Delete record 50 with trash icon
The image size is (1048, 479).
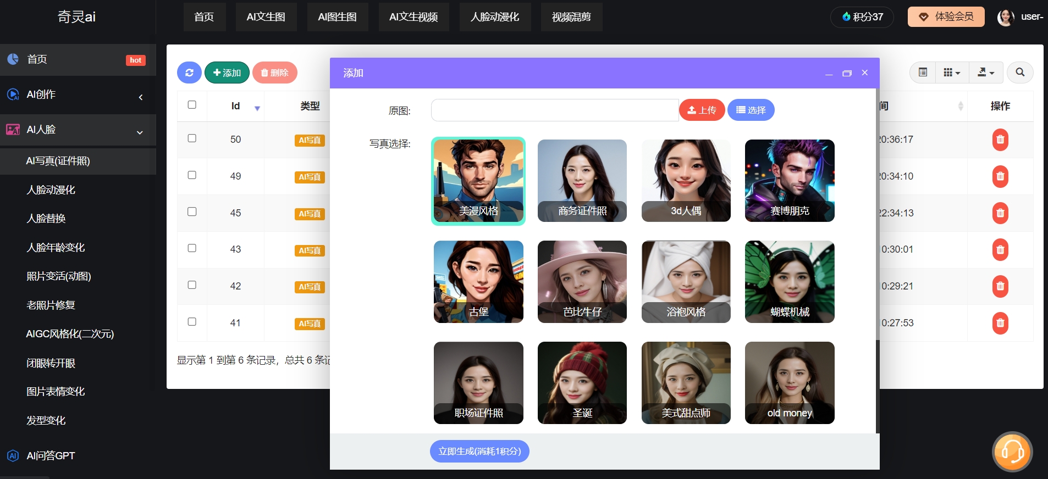(1000, 140)
